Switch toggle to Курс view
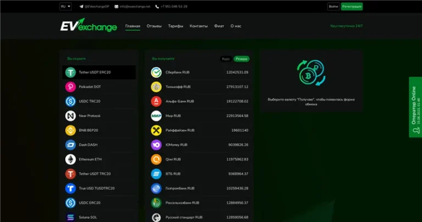This screenshot has width=422, height=222. click(226, 59)
